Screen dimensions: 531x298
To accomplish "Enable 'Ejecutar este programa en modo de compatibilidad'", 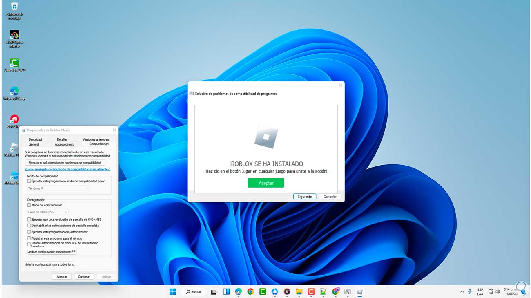I will click(x=29, y=181).
